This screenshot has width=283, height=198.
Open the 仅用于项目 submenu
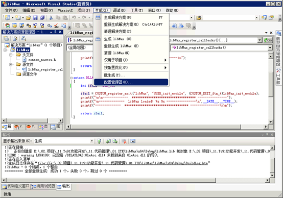(131, 60)
